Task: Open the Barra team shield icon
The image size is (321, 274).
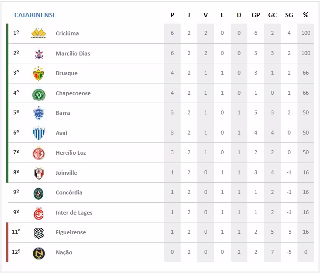Action: tap(38, 113)
